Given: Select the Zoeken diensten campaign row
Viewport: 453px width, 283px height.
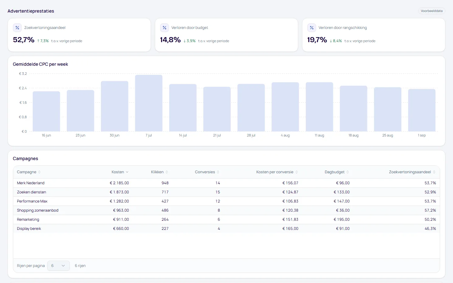Looking at the screenshot, I should 226,192.
